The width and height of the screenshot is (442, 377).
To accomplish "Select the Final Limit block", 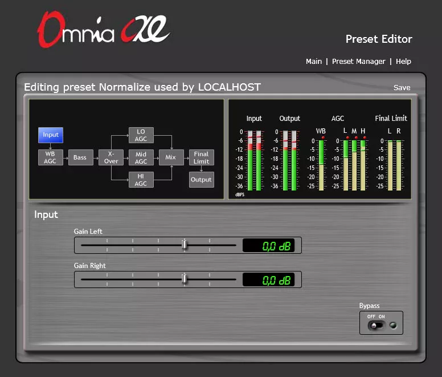I will (x=201, y=157).
